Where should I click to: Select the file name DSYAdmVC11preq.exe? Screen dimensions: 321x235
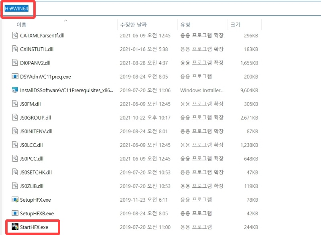[x=45, y=77]
